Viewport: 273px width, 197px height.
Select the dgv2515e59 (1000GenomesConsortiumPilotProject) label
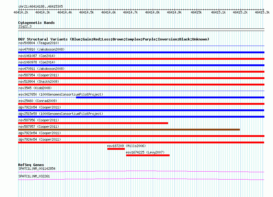(x=61, y=114)
